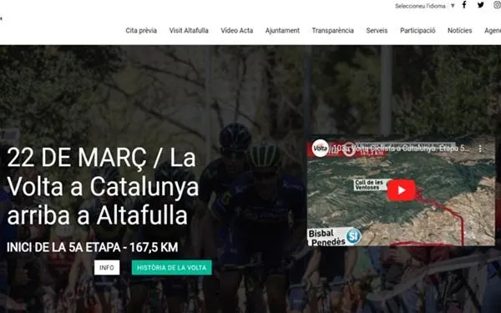This screenshot has width=501, height=313.
Task: Select Serveis in the navigation bar
Action: (377, 30)
